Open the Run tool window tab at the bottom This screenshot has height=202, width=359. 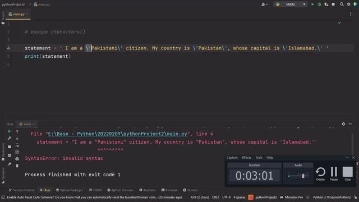click(x=45, y=190)
